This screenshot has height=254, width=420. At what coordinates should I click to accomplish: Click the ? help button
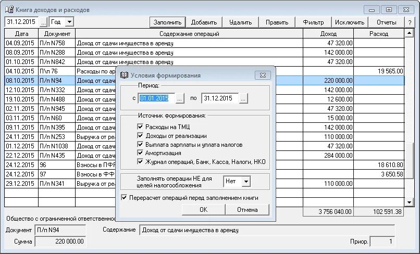[410, 22]
